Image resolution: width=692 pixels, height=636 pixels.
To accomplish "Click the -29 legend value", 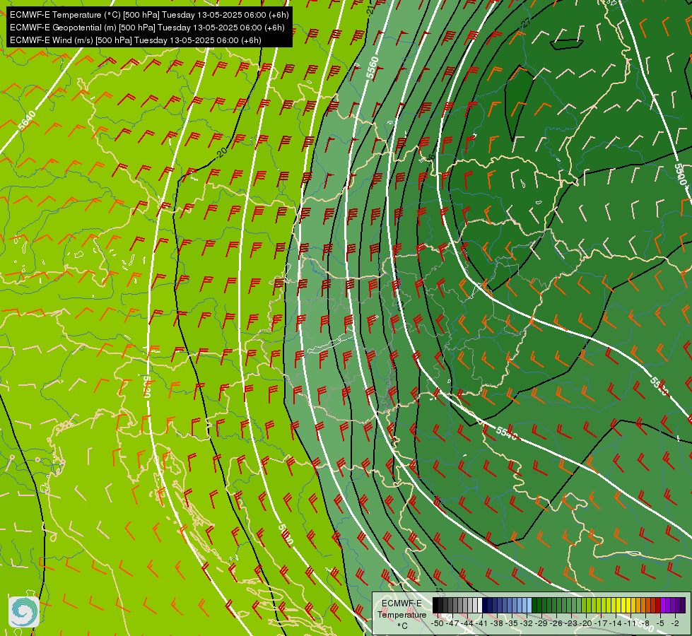I will 541,623.
